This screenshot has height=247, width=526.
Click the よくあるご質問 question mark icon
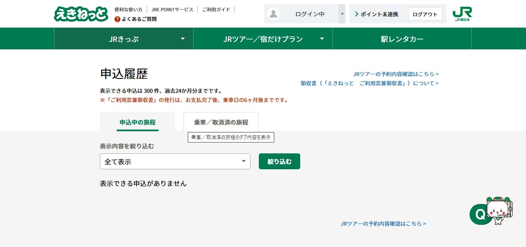click(117, 19)
